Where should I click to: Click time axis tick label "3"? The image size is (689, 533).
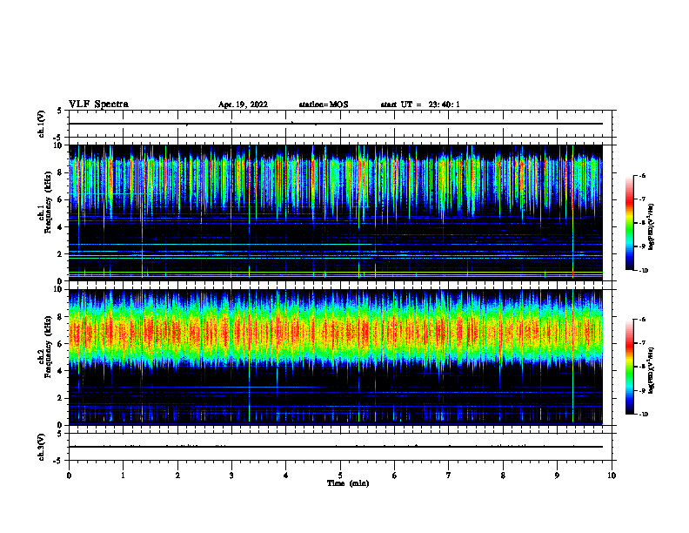(x=231, y=476)
